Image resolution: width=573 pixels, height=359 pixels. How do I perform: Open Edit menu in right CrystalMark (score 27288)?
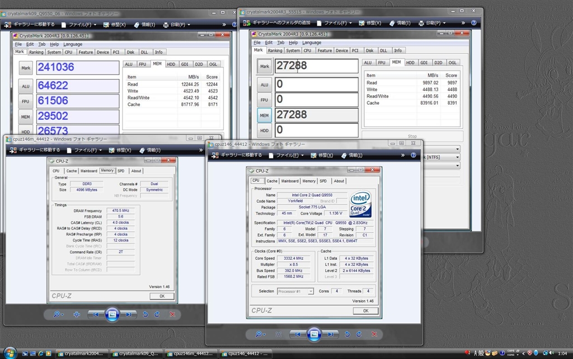tap(269, 43)
